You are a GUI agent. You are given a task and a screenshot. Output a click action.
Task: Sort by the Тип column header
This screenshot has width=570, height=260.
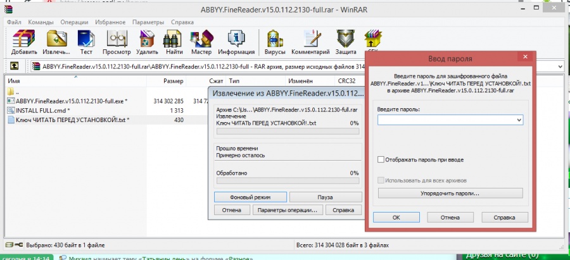tap(256, 81)
